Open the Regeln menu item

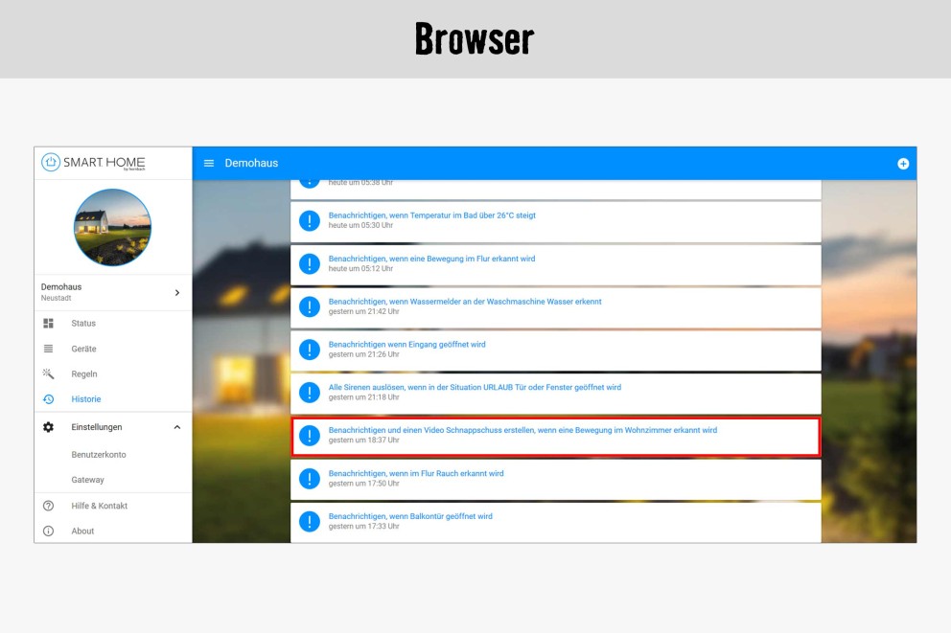pyautogui.click(x=83, y=374)
